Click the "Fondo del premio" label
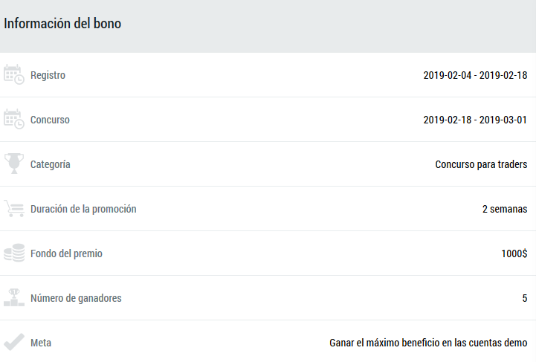Screen dimensions: 536x362 pos(66,253)
